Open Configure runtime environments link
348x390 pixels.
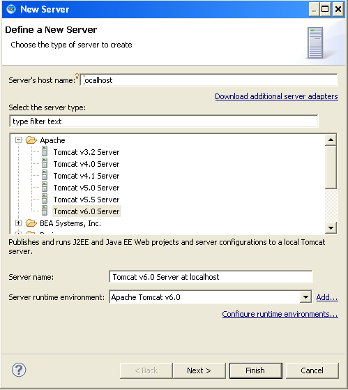tap(280, 314)
